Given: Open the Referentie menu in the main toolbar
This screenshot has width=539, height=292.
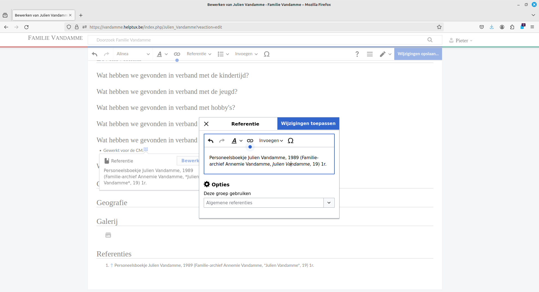Looking at the screenshot, I should (199, 54).
